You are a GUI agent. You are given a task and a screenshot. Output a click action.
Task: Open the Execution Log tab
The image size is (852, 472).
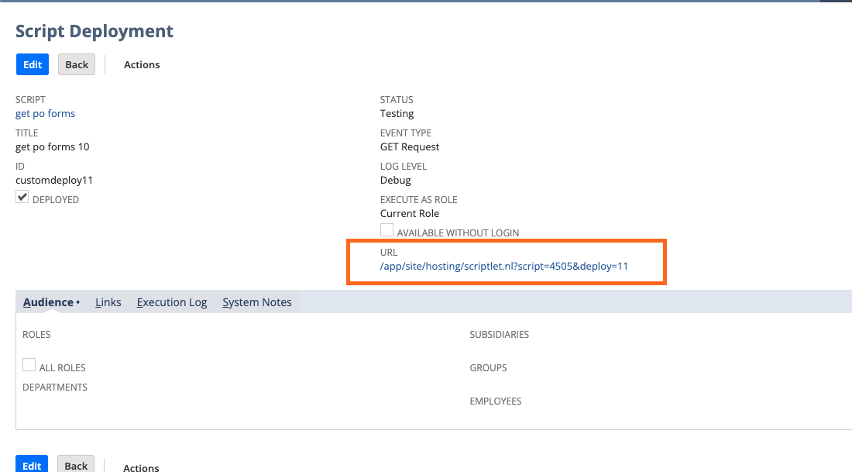171,301
